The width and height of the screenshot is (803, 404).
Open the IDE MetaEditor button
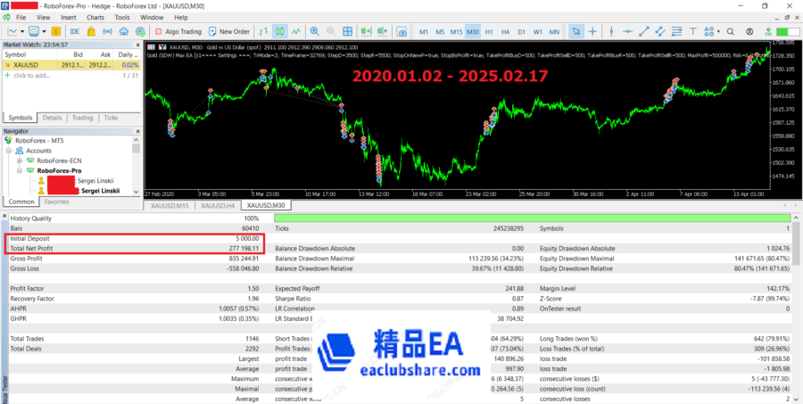click(x=75, y=32)
